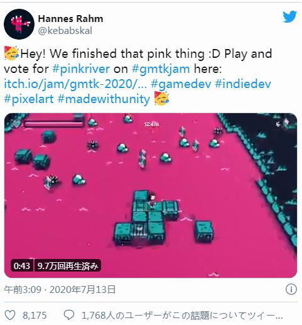Screen dimensions: 302x325
Task: Play the pink river game video
Action: pos(151,196)
